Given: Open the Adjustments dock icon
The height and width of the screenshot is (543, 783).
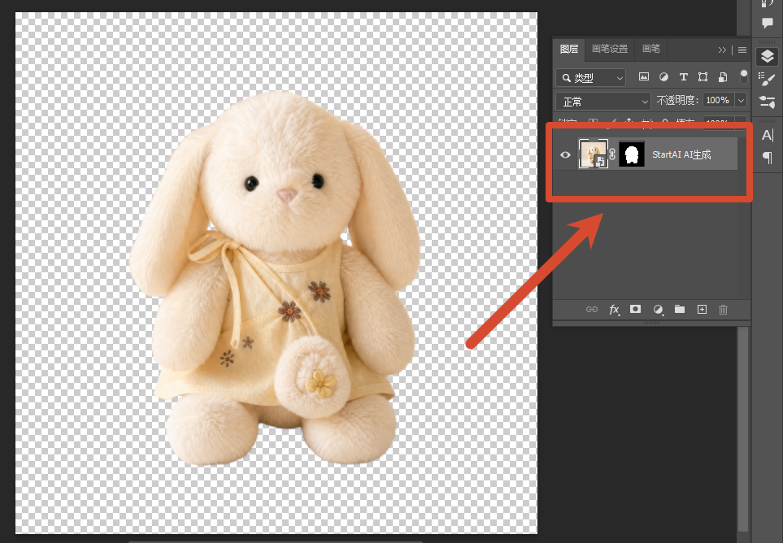Looking at the screenshot, I should pyautogui.click(x=767, y=102).
